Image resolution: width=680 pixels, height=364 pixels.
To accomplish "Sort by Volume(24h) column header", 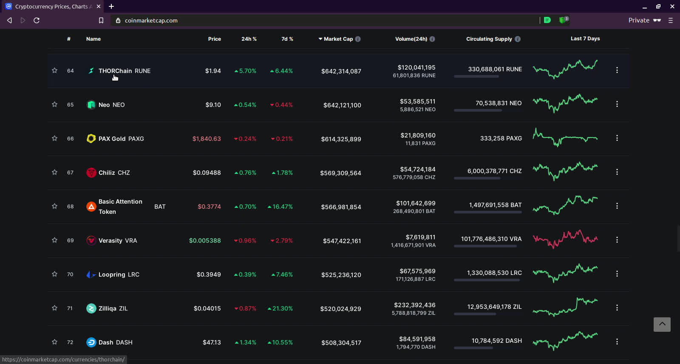I will pyautogui.click(x=411, y=39).
